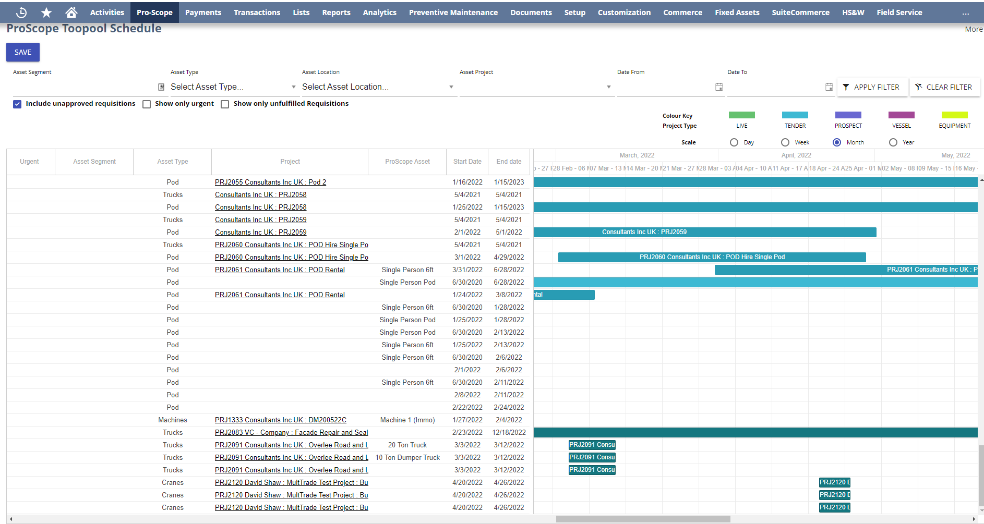Click the funnel icon inside Apply Filter
This screenshot has height=524, width=984.
846,87
